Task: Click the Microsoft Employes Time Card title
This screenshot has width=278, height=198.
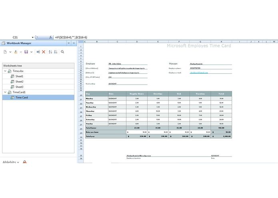Action: (199, 46)
